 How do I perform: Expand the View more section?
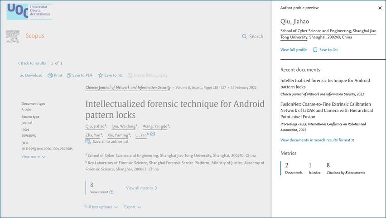click(34, 157)
